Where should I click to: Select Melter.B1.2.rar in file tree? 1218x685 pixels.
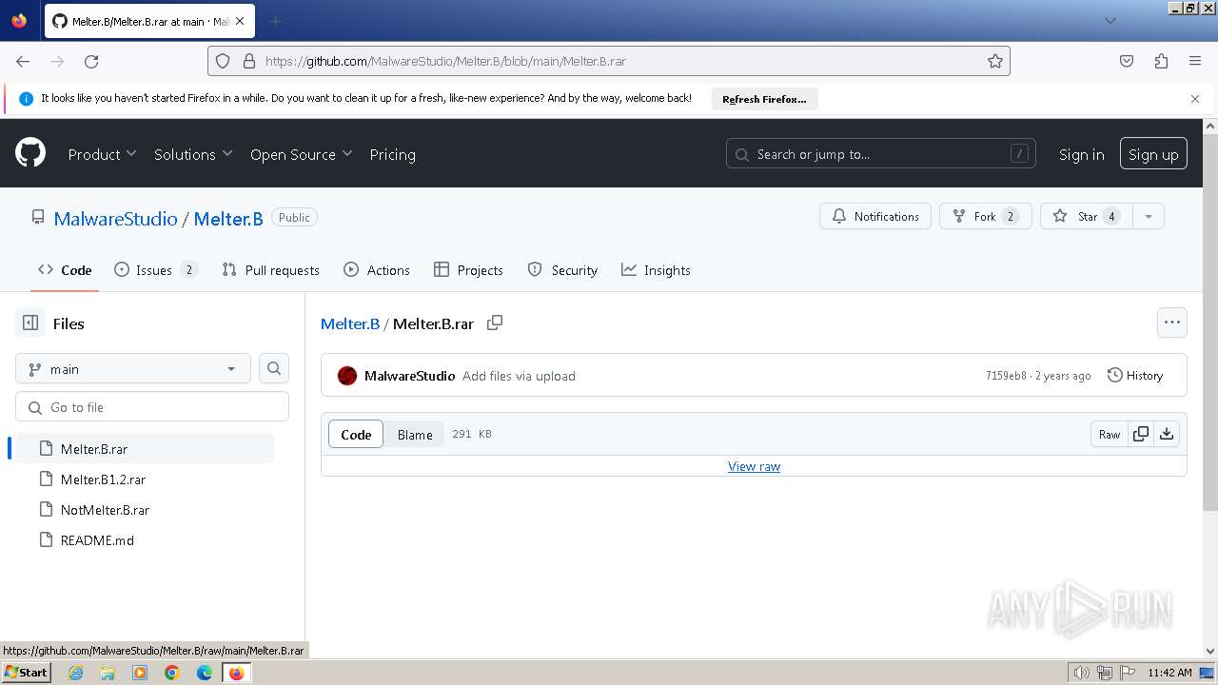[x=145, y=479]
